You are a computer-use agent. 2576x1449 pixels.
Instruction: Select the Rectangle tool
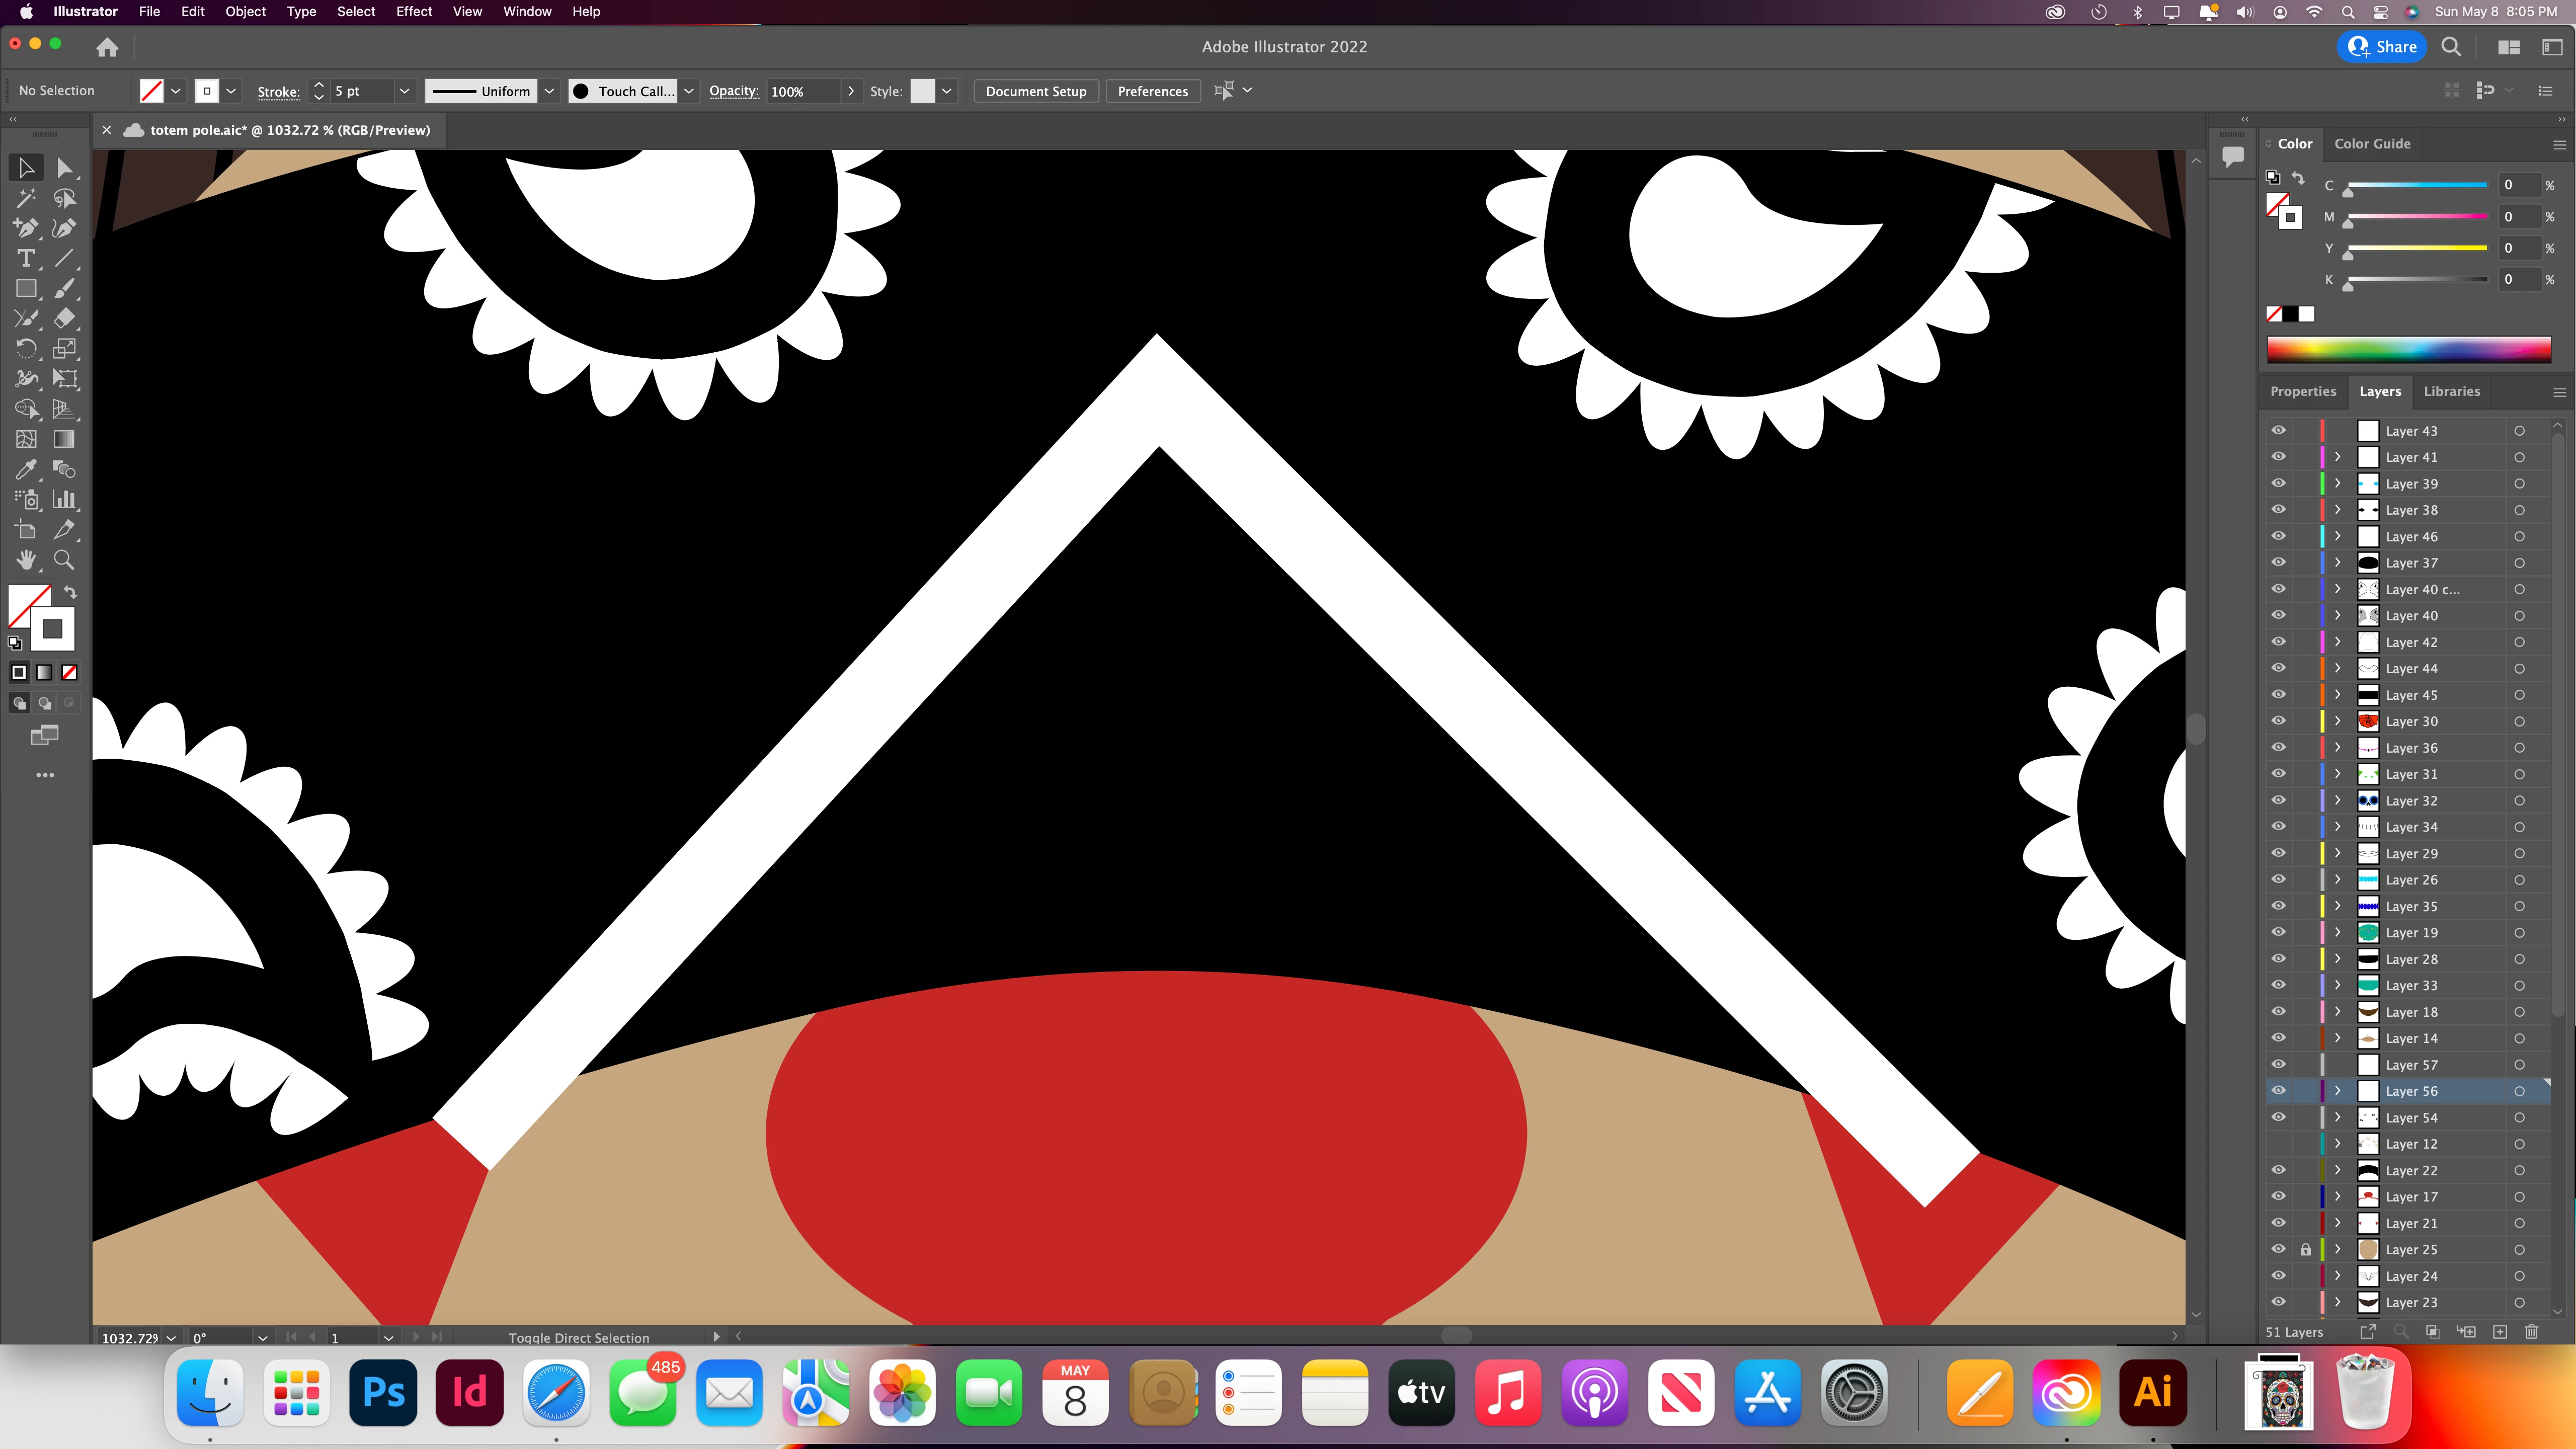(x=26, y=289)
